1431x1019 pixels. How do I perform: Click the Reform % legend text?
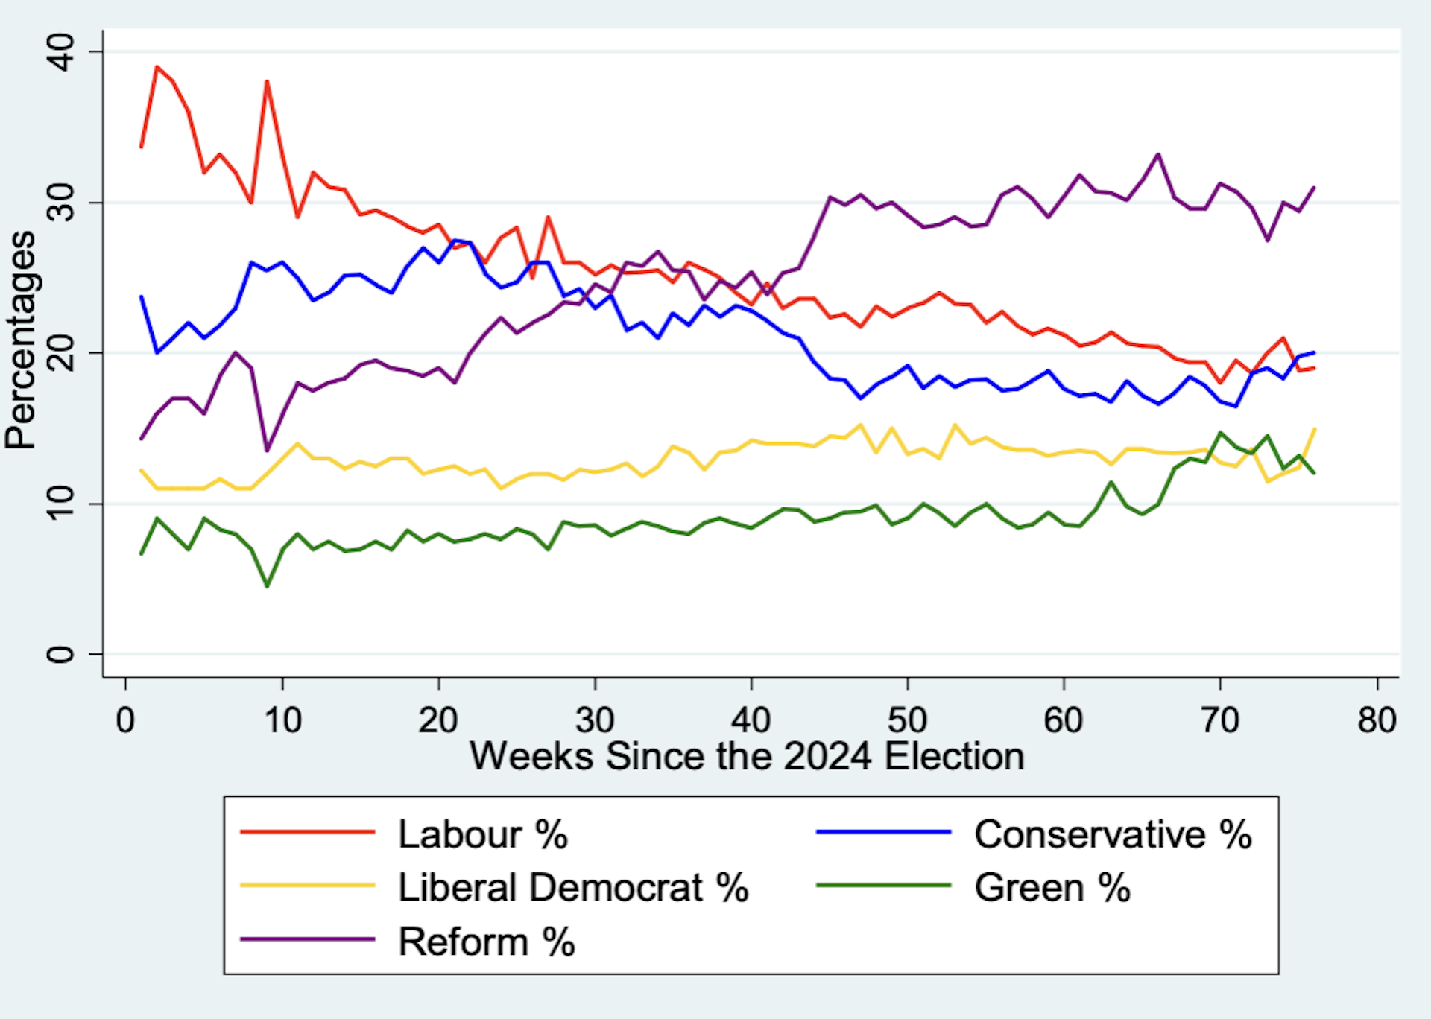(x=487, y=942)
